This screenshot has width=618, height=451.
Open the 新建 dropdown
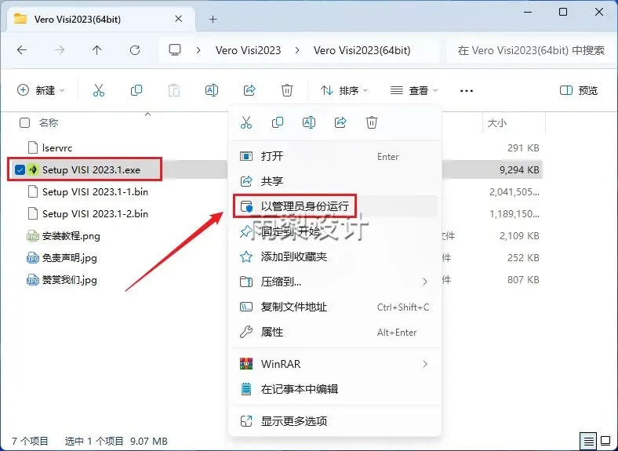(x=41, y=91)
